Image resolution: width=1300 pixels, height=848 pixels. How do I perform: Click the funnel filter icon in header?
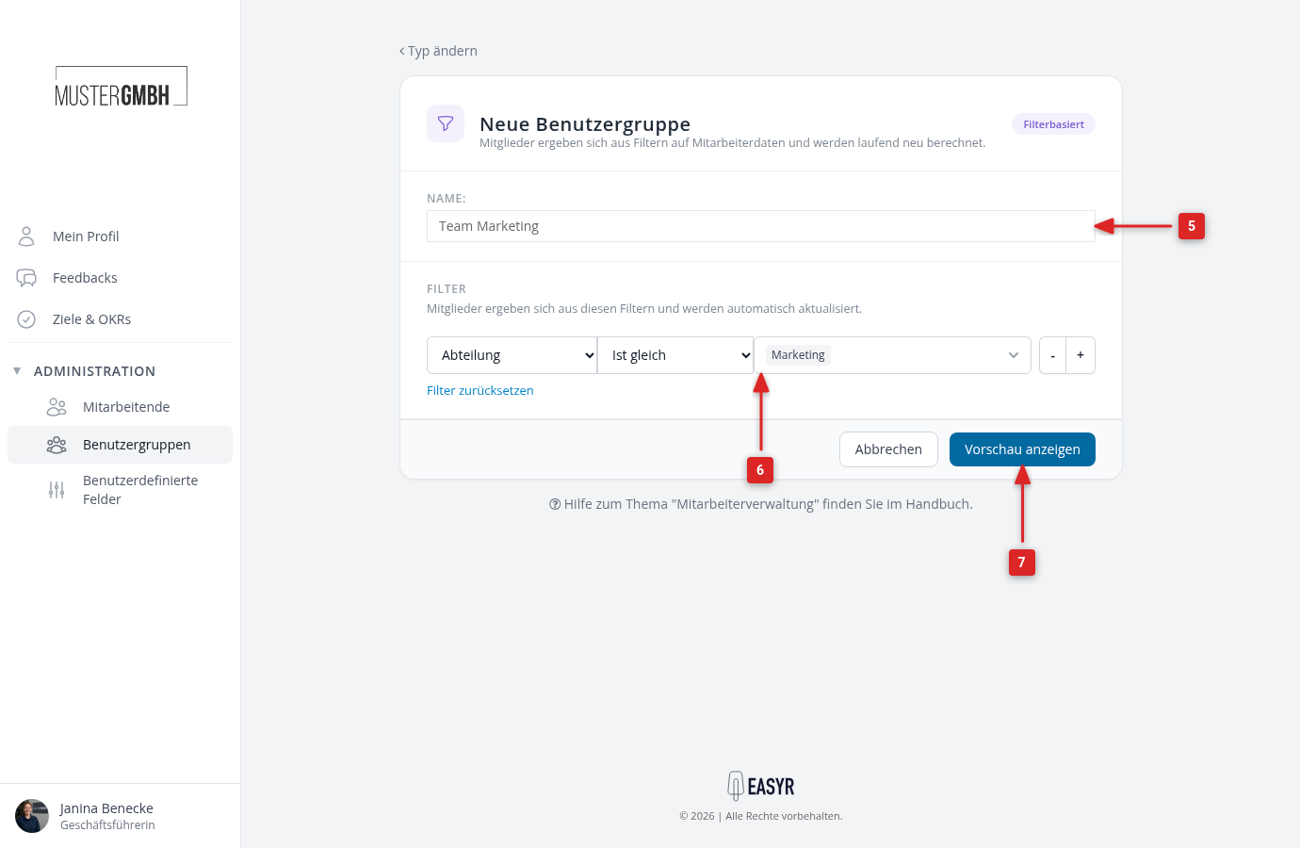click(446, 123)
